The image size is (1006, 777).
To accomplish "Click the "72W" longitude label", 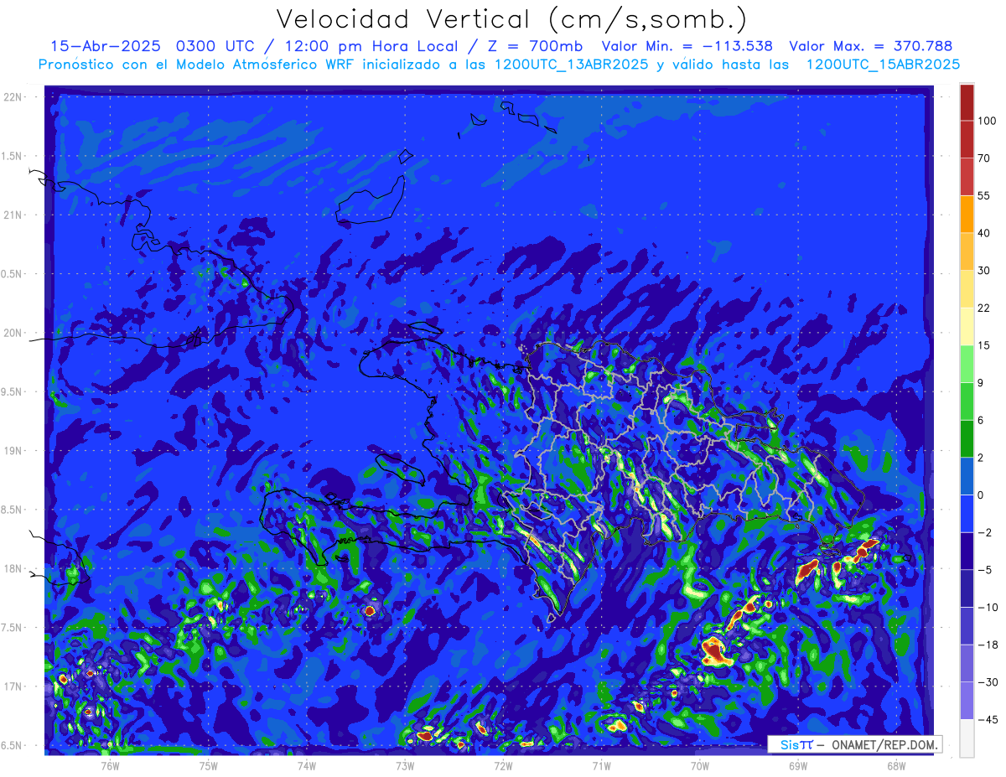I will click(503, 765).
